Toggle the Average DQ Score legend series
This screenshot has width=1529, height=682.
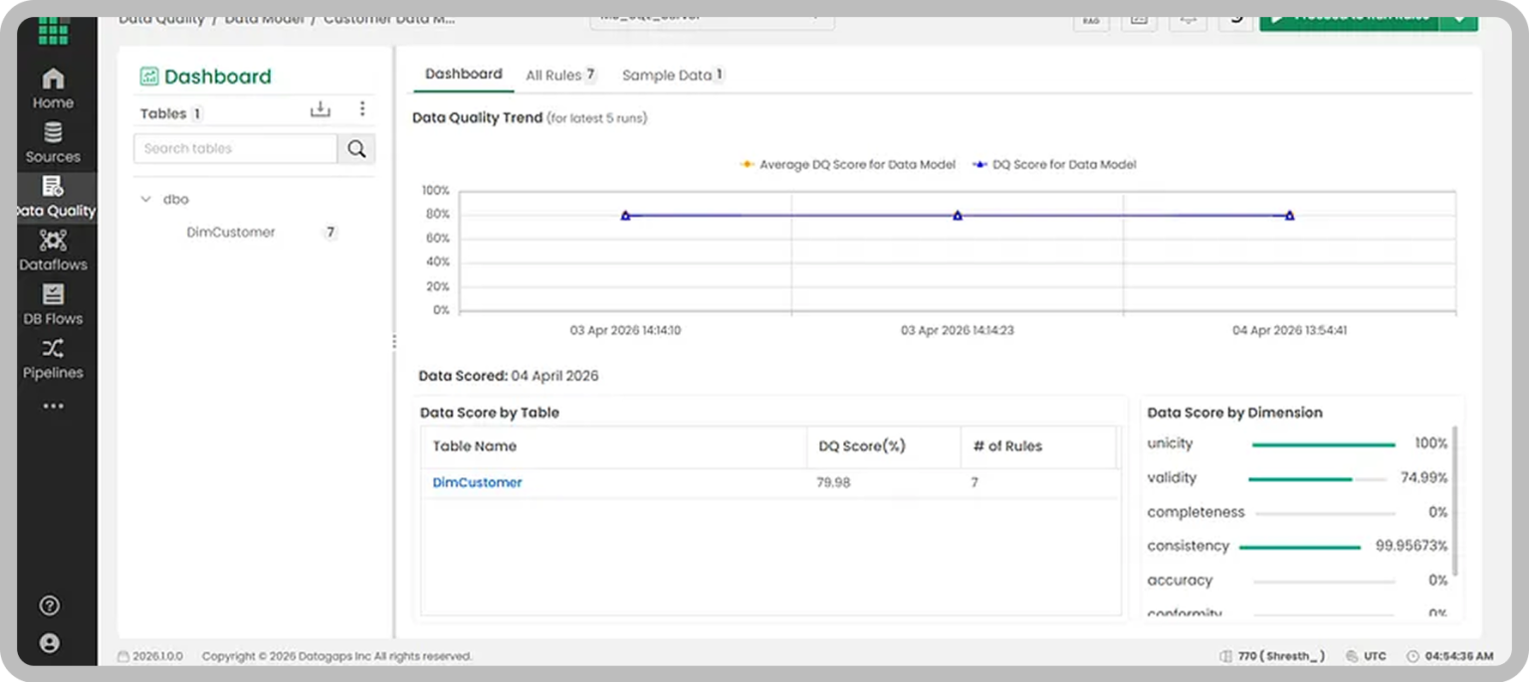coord(847,165)
